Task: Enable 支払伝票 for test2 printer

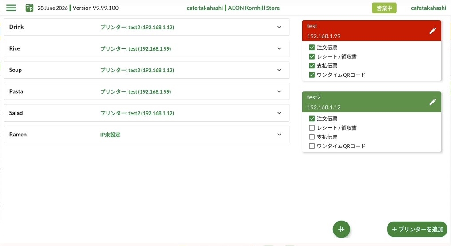Action: click(x=312, y=137)
